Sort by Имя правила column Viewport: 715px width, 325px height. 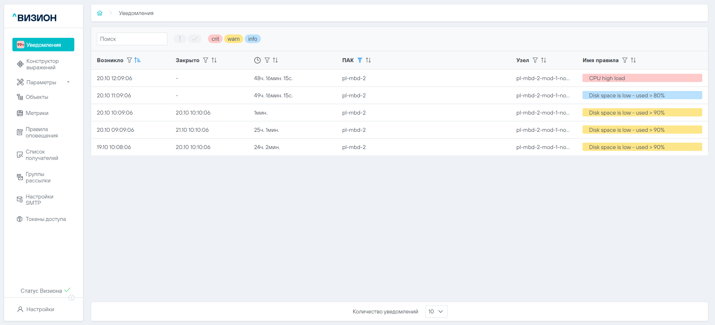point(634,60)
